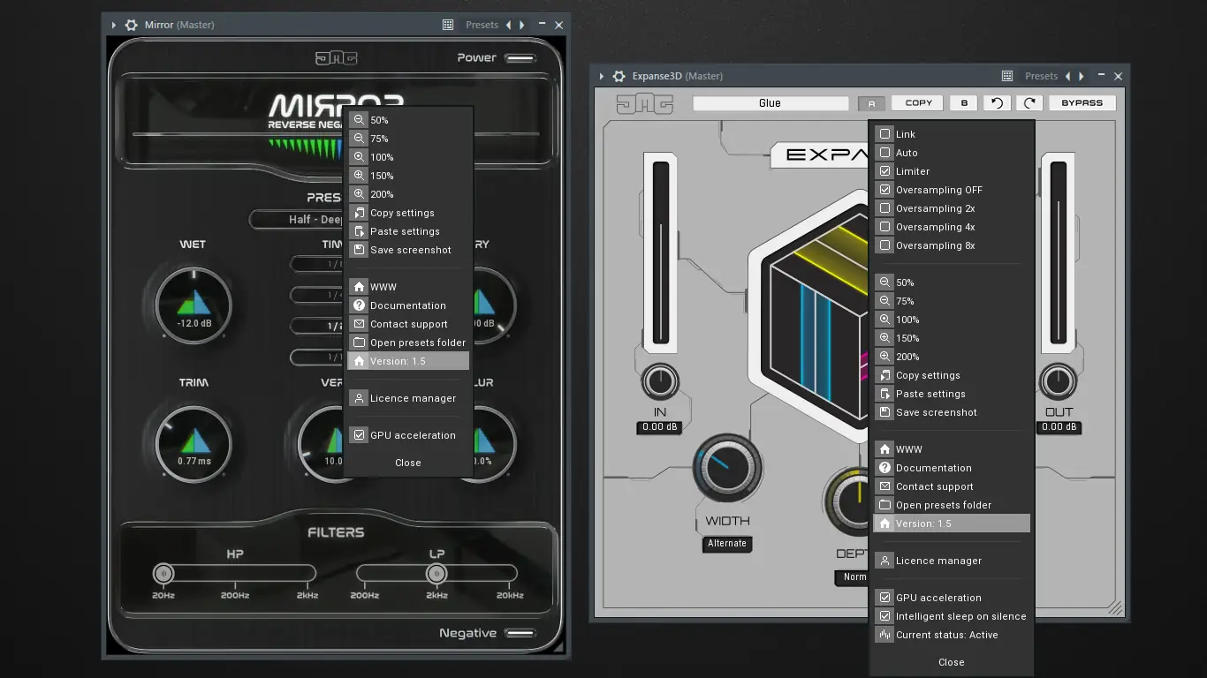The height and width of the screenshot is (678, 1207).
Task: Switch to state A in Expanse3D
Action: pos(872,103)
